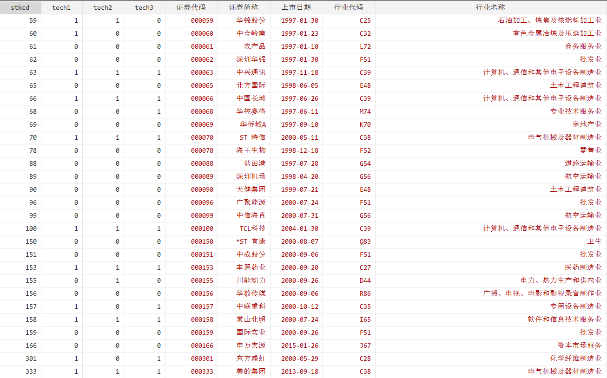The height and width of the screenshot is (378, 607).
Task: Click industry name 商务服务业
Action: tap(583, 46)
